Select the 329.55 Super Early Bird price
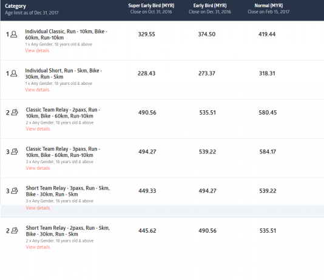The width and height of the screenshot is (324, 280). 146,35
